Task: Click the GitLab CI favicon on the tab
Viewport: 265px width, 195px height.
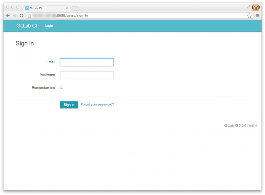Action: (x=27, y=8)
